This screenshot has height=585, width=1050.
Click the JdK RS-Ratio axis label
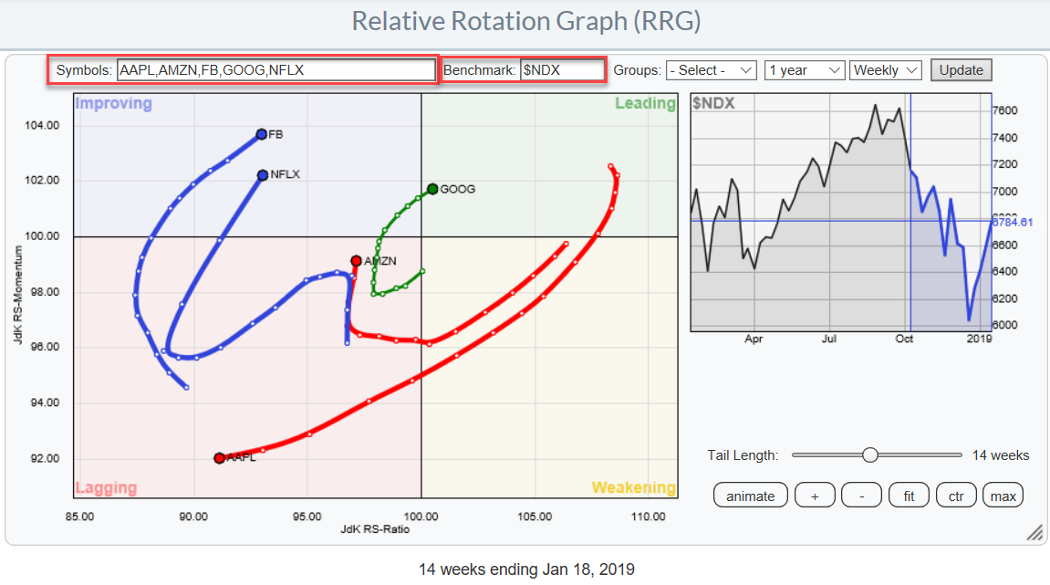tap(375, 529)
